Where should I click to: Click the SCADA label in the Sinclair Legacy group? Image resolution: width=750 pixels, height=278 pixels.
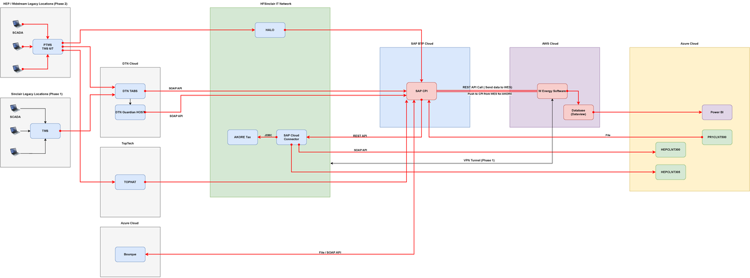15,117
